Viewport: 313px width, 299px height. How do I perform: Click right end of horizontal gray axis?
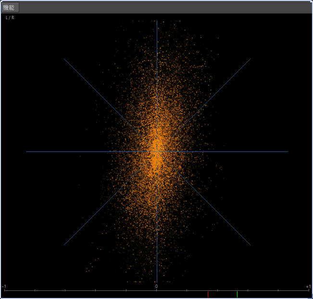tap(287, 152)
